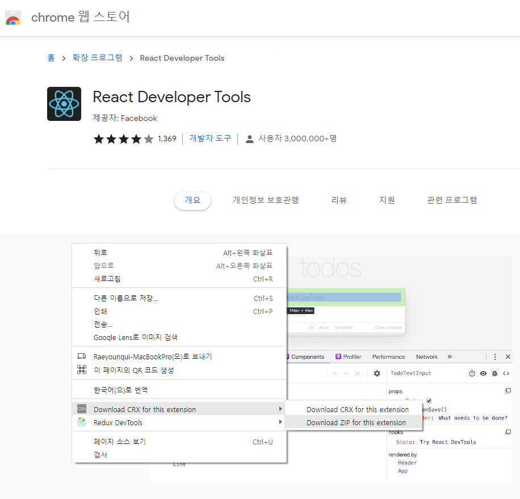This screenshot has height=499, width=520.
Task: Click the star rating icons
Action: click(x=124, y=139)
